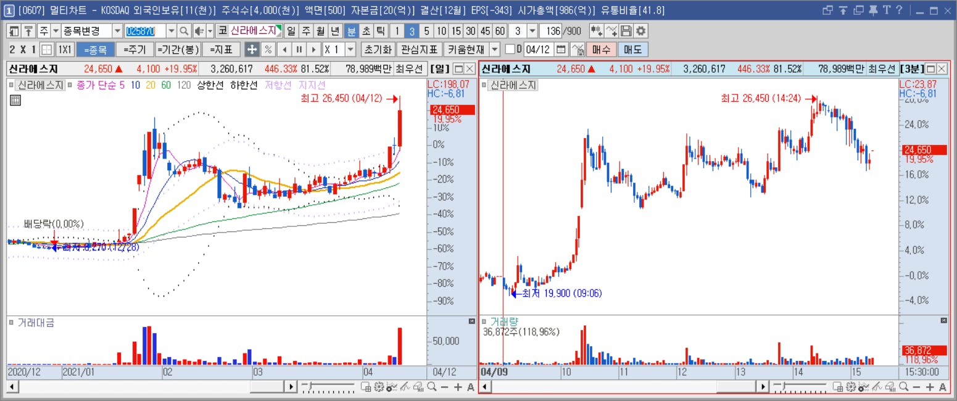
Task: Open help question mark icon in title bar
Action: (899, 10)
